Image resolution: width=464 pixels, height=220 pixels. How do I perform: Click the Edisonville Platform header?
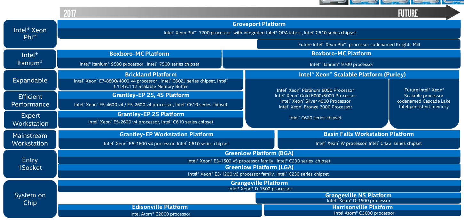[160, 207]
